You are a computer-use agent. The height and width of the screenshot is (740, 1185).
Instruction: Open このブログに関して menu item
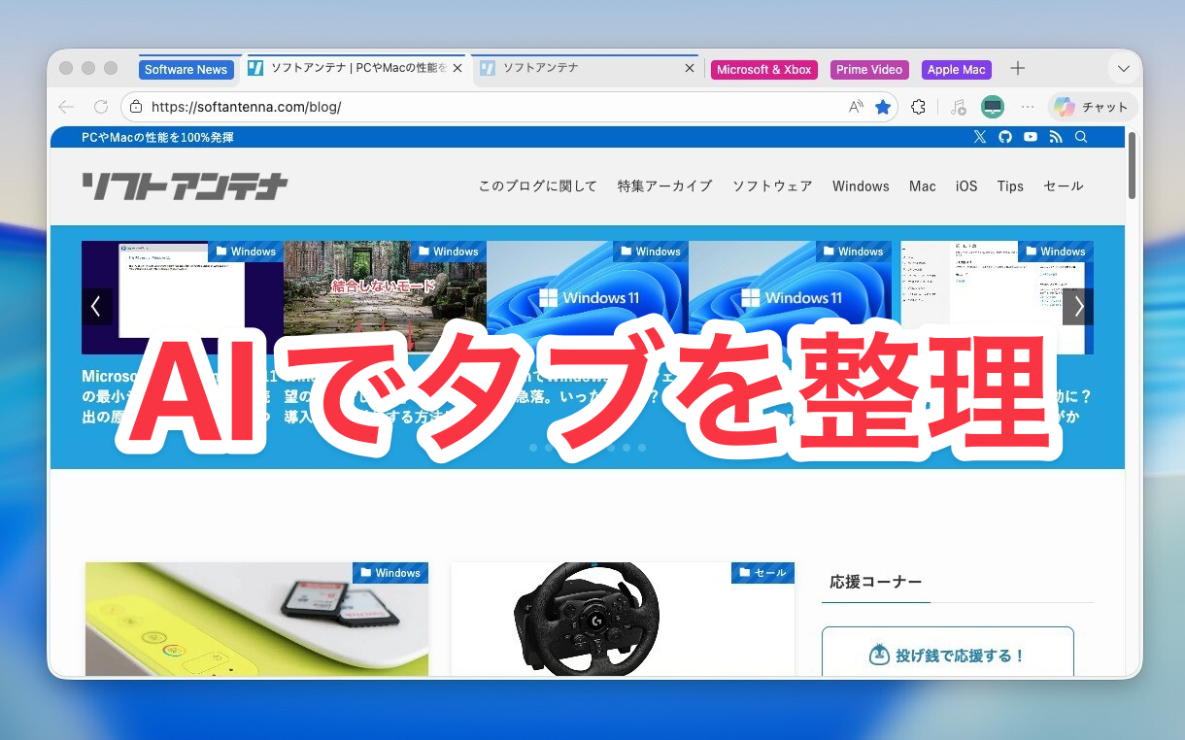[537, 186]
